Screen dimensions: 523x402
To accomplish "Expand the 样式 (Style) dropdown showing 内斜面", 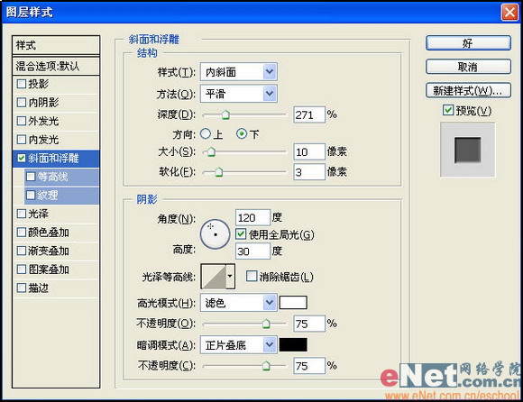I will point(238,72).
